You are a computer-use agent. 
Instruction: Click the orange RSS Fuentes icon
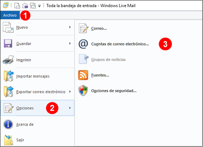pyautogui.click(x=83, y=75)
